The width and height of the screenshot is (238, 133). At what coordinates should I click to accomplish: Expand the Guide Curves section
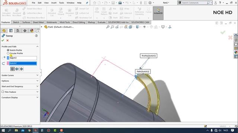point(37,75)
